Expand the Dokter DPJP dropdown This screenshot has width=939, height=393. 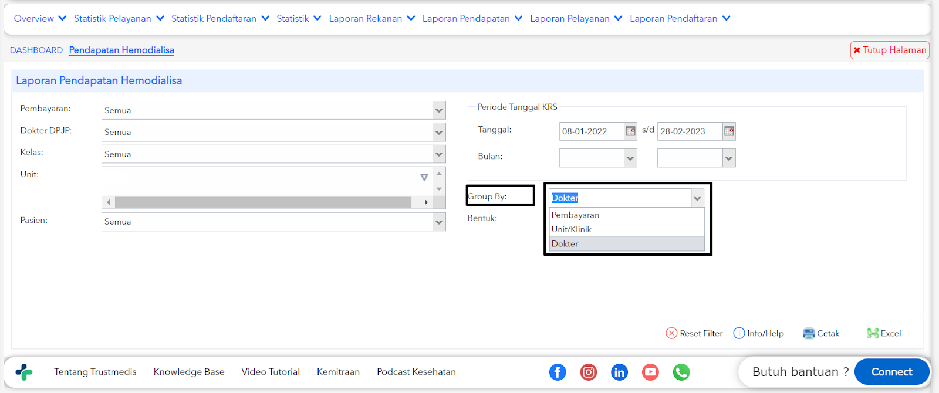[439, 132]
